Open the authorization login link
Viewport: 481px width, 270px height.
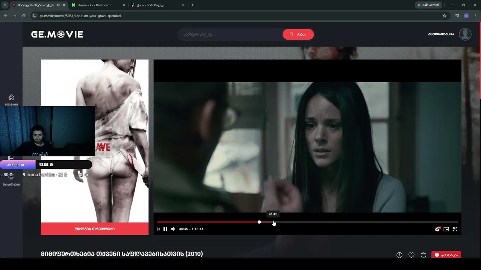[x=441, y=34]
